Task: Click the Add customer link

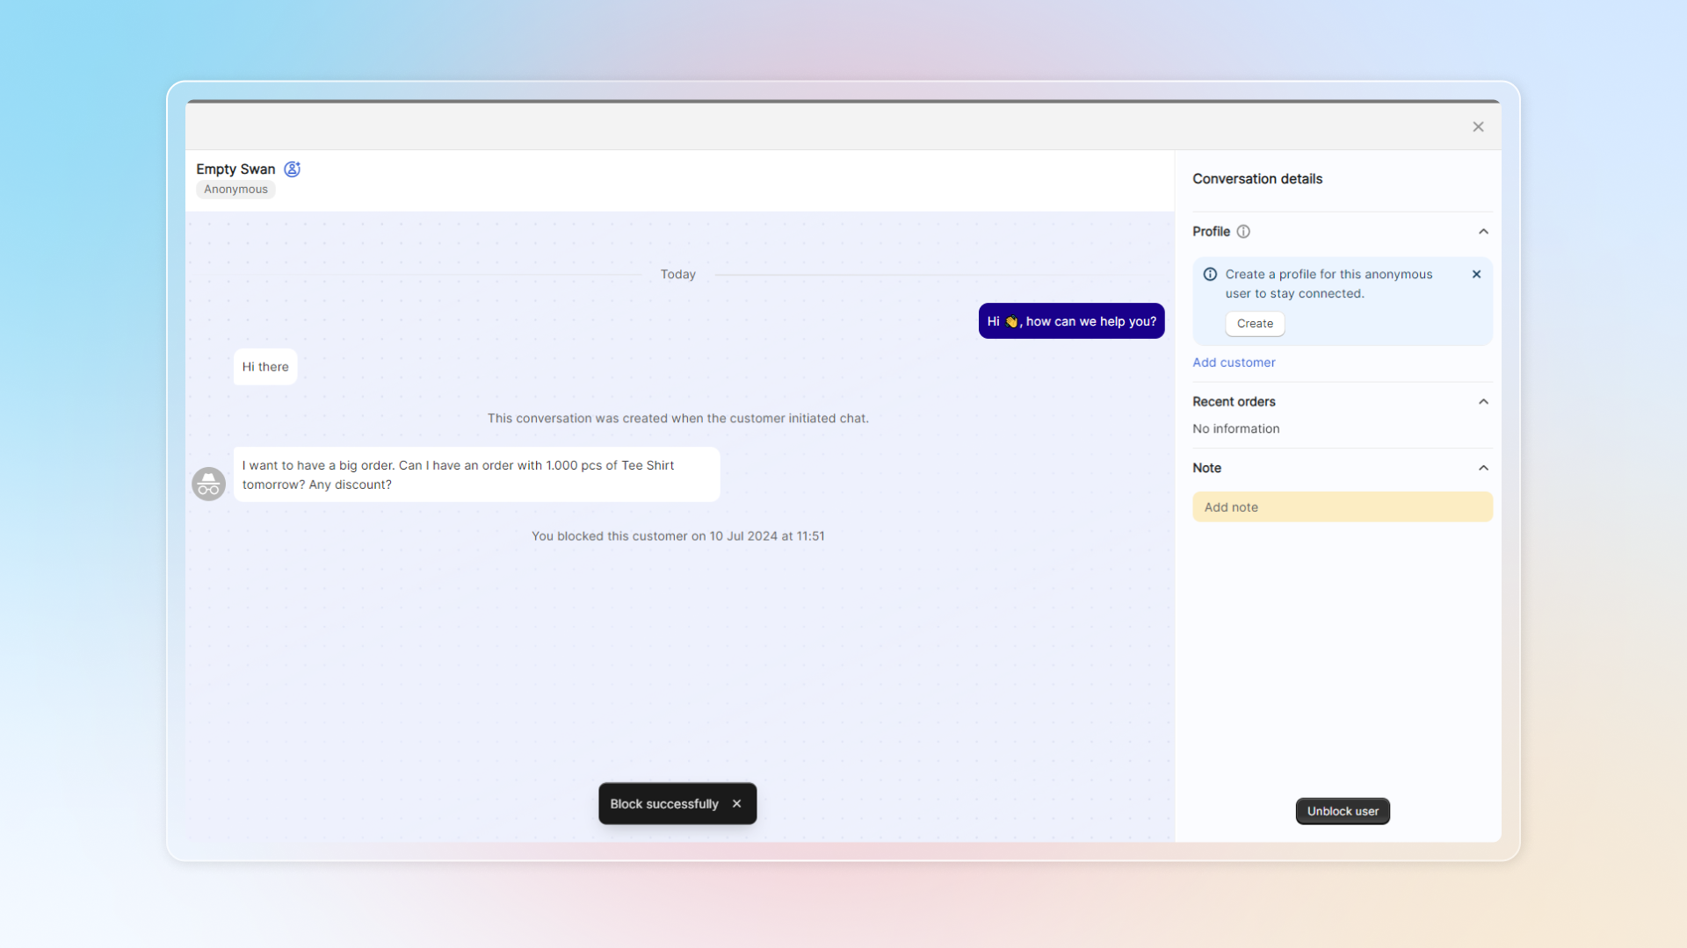Action: (1234, 363)
